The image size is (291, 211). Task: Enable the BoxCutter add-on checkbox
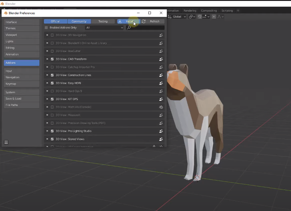(52, 51)
